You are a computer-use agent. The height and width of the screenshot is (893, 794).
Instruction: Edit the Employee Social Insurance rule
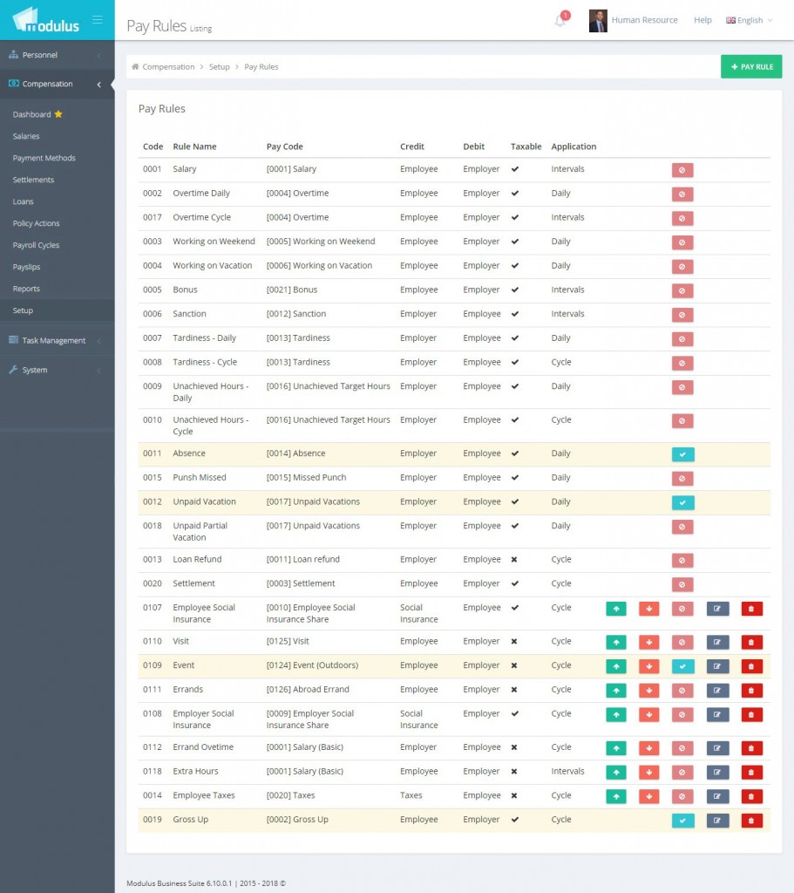[x=717, y=609]
